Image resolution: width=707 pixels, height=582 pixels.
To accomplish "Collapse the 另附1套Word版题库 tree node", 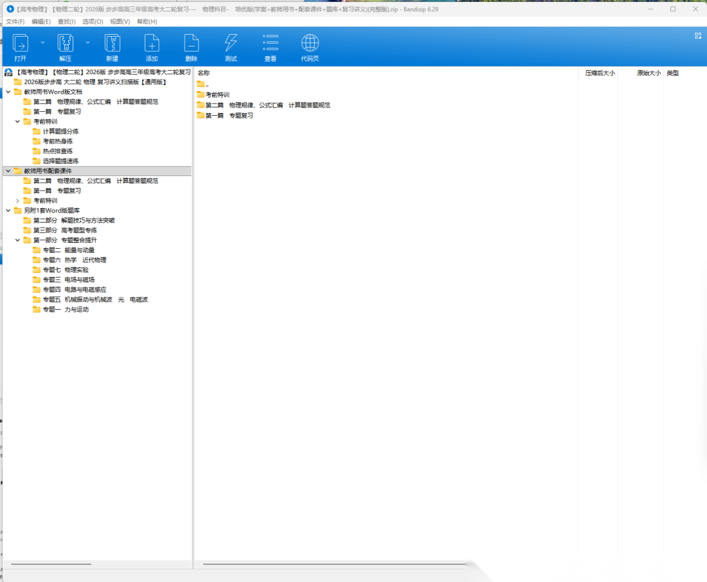I will (9, 211).
